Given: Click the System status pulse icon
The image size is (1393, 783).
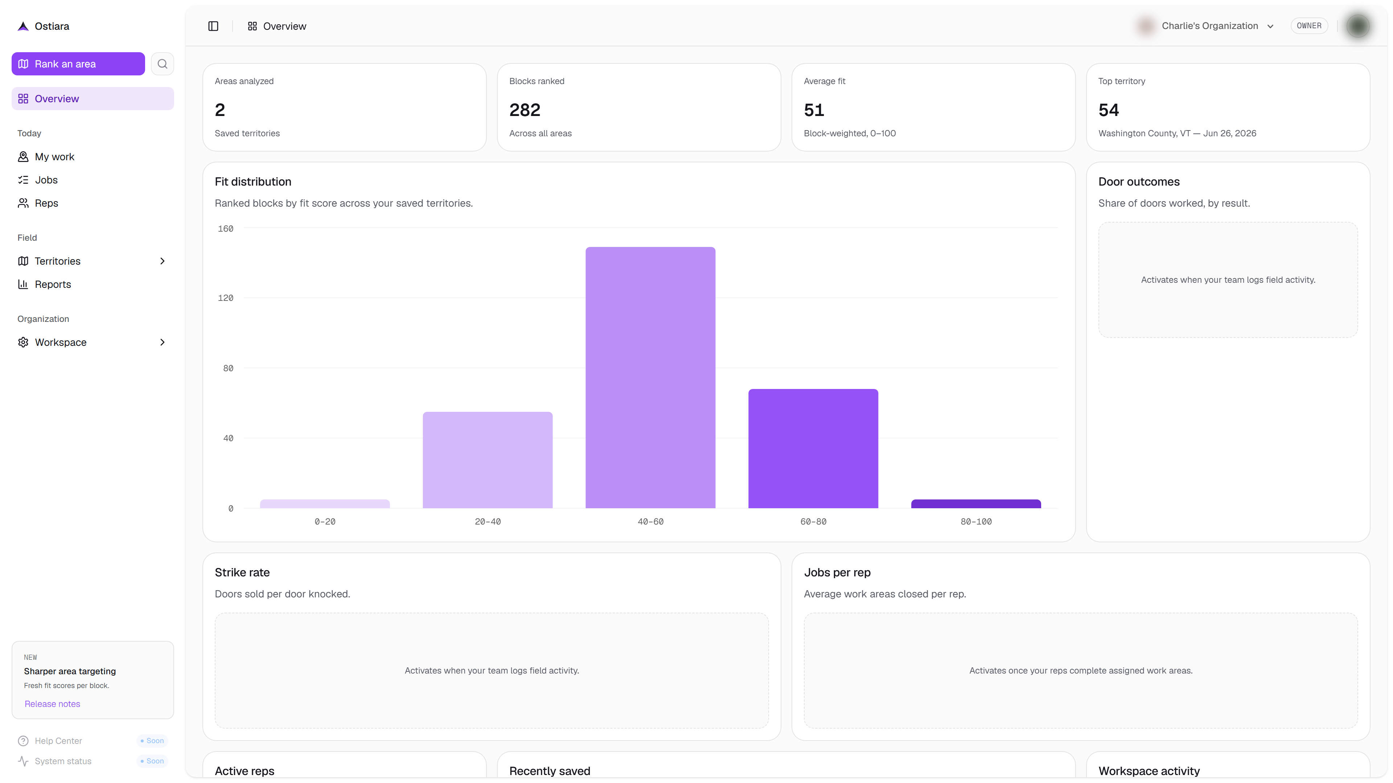Looking at the screenshot, I should [x=23, y=761].
